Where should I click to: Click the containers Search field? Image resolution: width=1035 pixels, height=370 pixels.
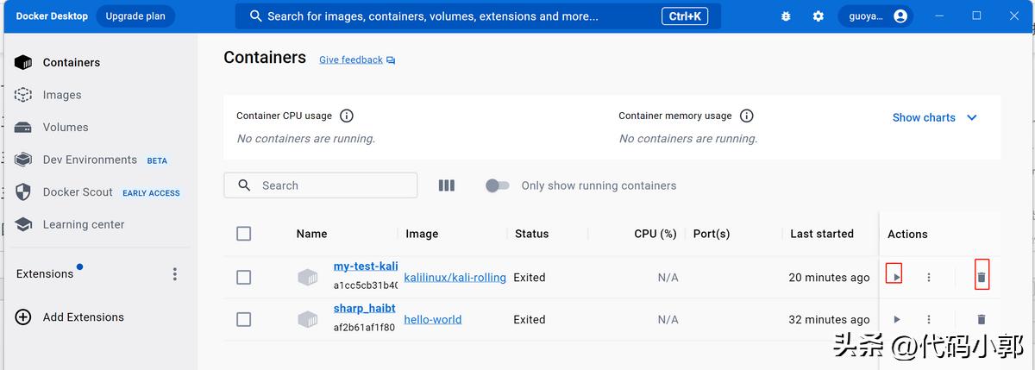point(321,185)
